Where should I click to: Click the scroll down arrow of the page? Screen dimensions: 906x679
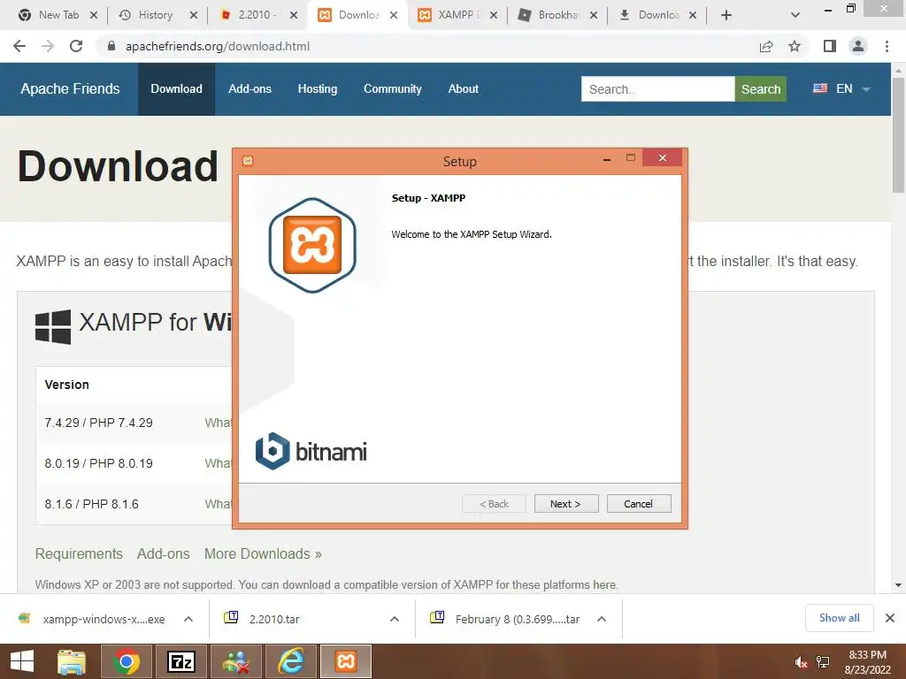[898, 585]
